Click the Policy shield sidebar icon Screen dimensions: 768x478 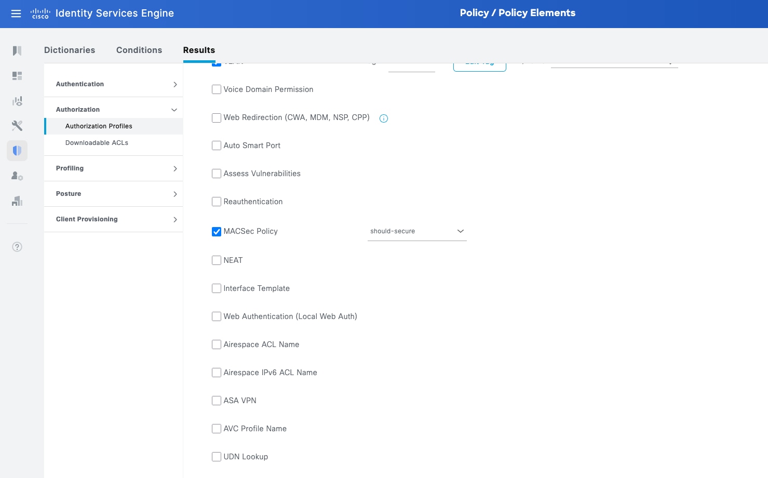pyautogui.click(x=17, y=151)
